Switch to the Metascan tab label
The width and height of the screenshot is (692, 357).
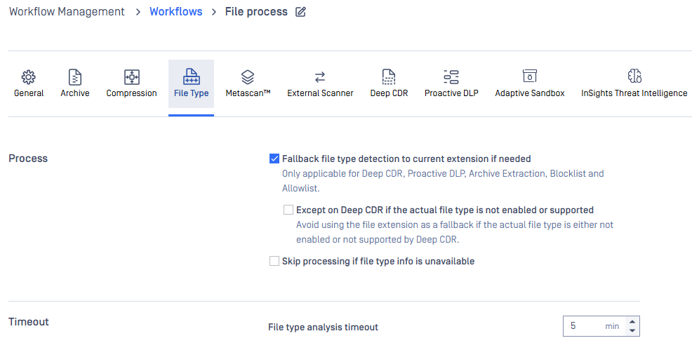(x=248, y=93)
